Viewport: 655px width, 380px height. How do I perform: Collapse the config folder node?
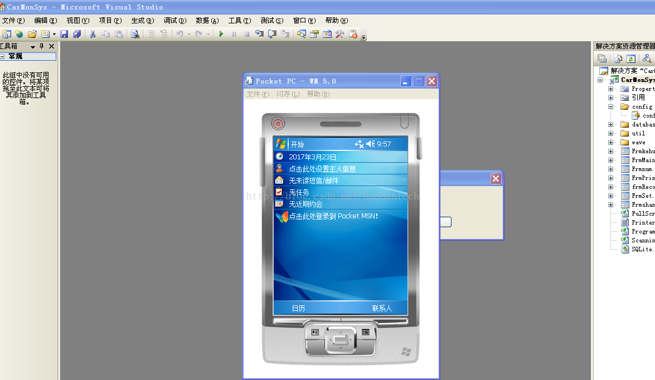pos(611,107)
